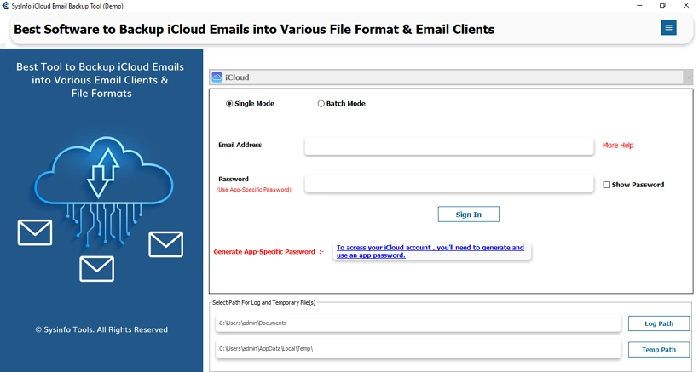
Task: Open the hamburger menu button
Action: (x=668, y=27)
